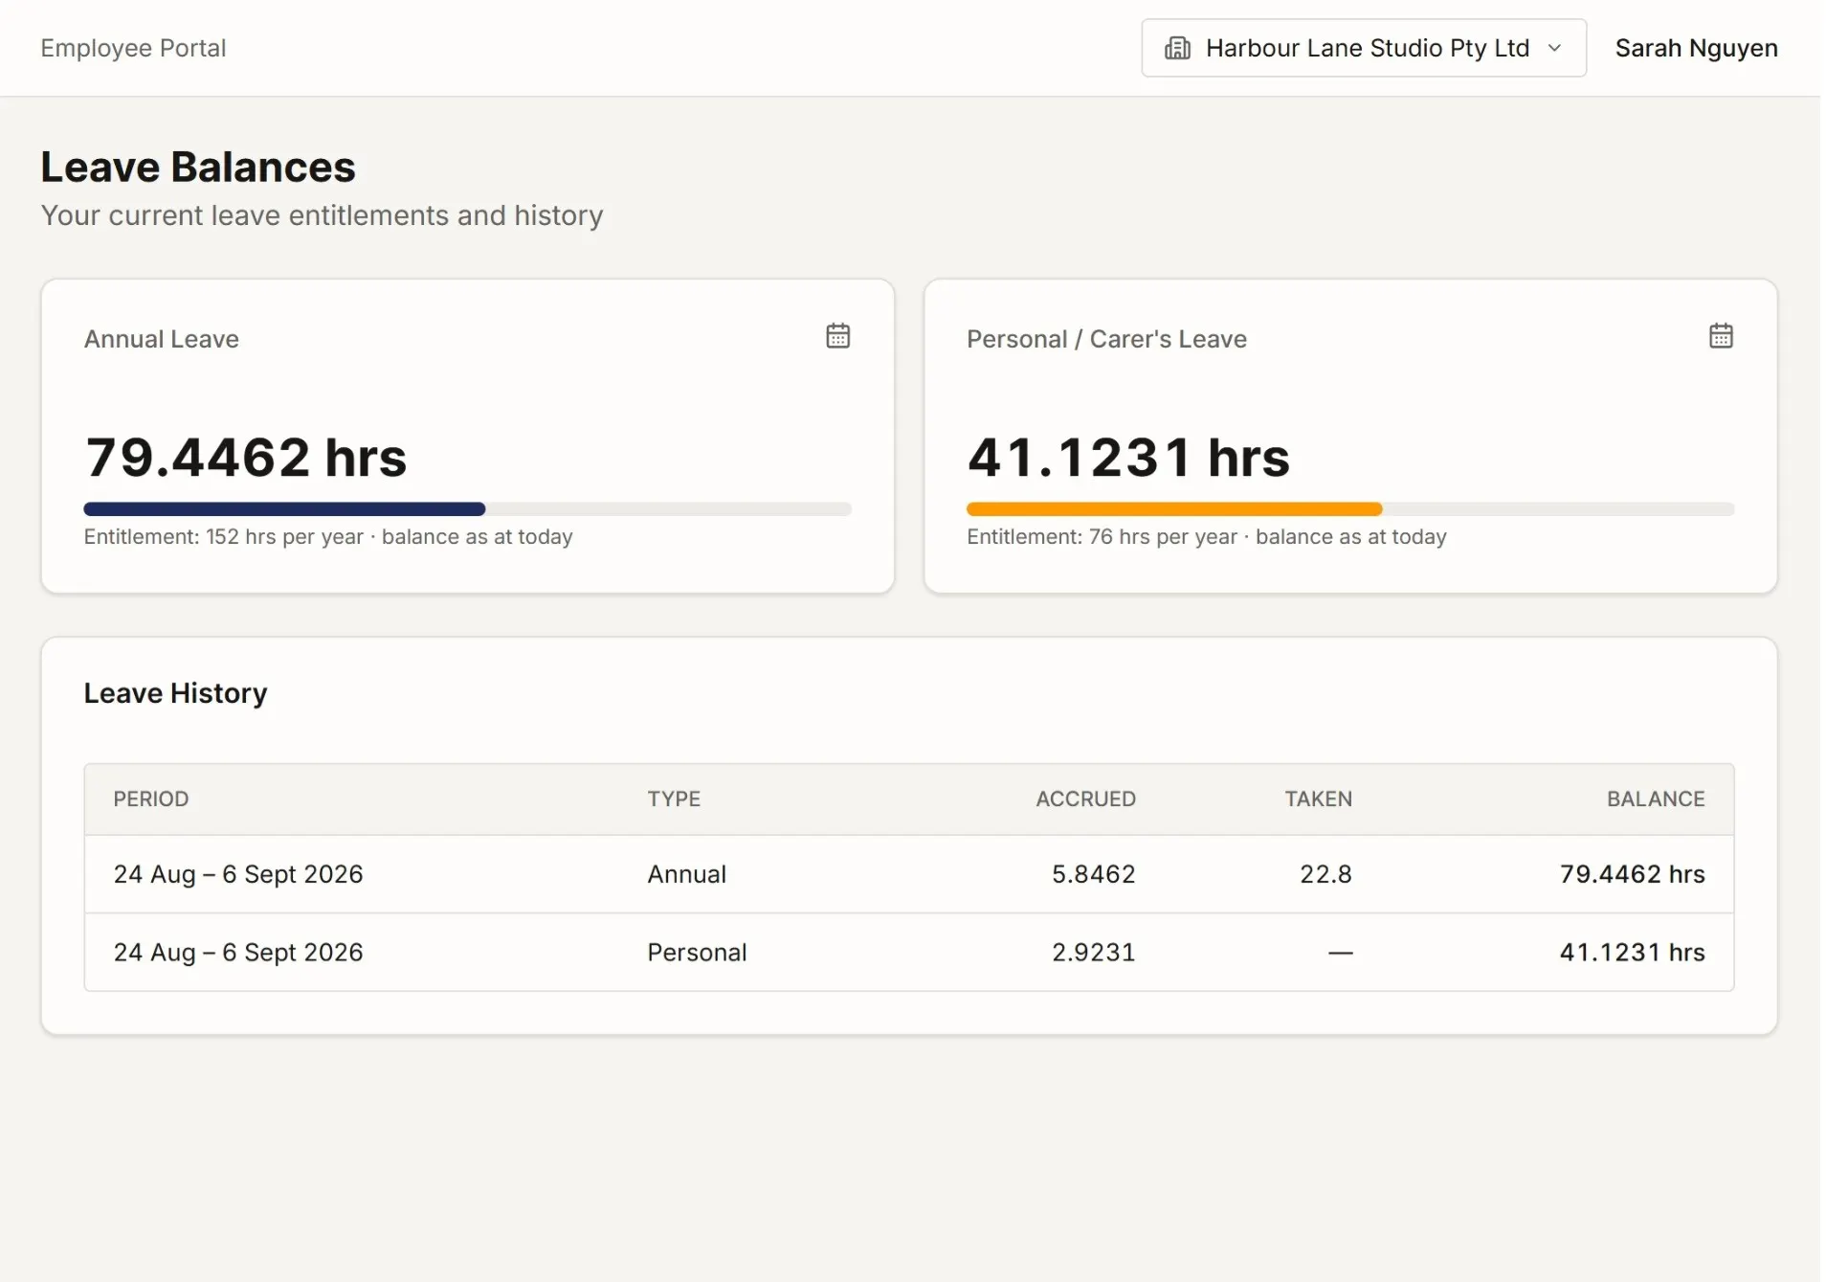Viewport: 1826px width, 1282px height.
Task: Click accrued value 5.8462
Action: [1093, 874]
